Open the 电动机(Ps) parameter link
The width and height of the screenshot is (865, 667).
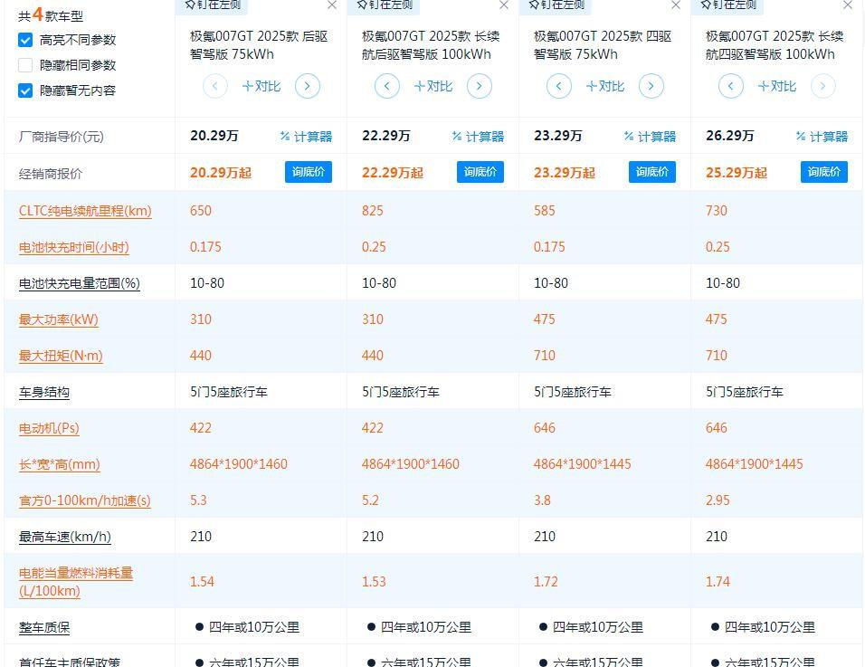49,428
